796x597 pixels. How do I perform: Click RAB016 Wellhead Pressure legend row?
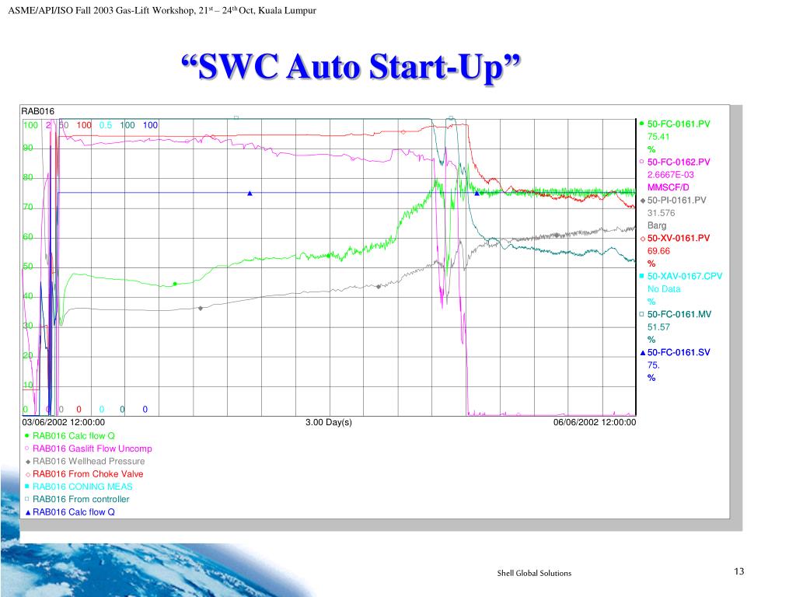(84, 462)
